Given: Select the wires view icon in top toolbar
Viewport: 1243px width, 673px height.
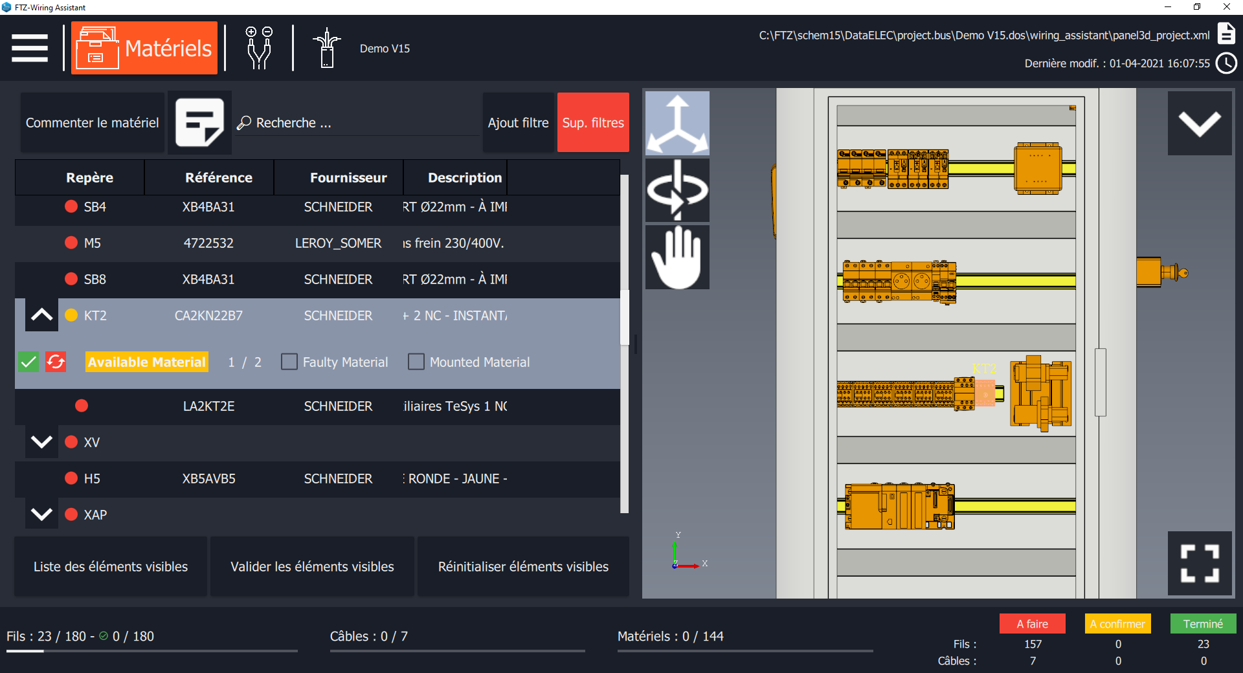Looking at the screenshot, I should [259, 47].
